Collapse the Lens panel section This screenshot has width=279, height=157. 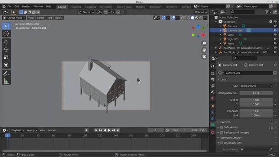click(x=223, y=79)
